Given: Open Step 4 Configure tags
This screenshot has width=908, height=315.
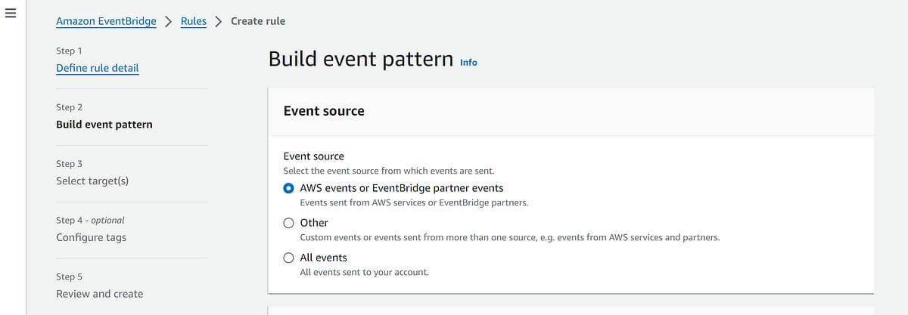Looking at the screenshot, I should coord(91,237).
